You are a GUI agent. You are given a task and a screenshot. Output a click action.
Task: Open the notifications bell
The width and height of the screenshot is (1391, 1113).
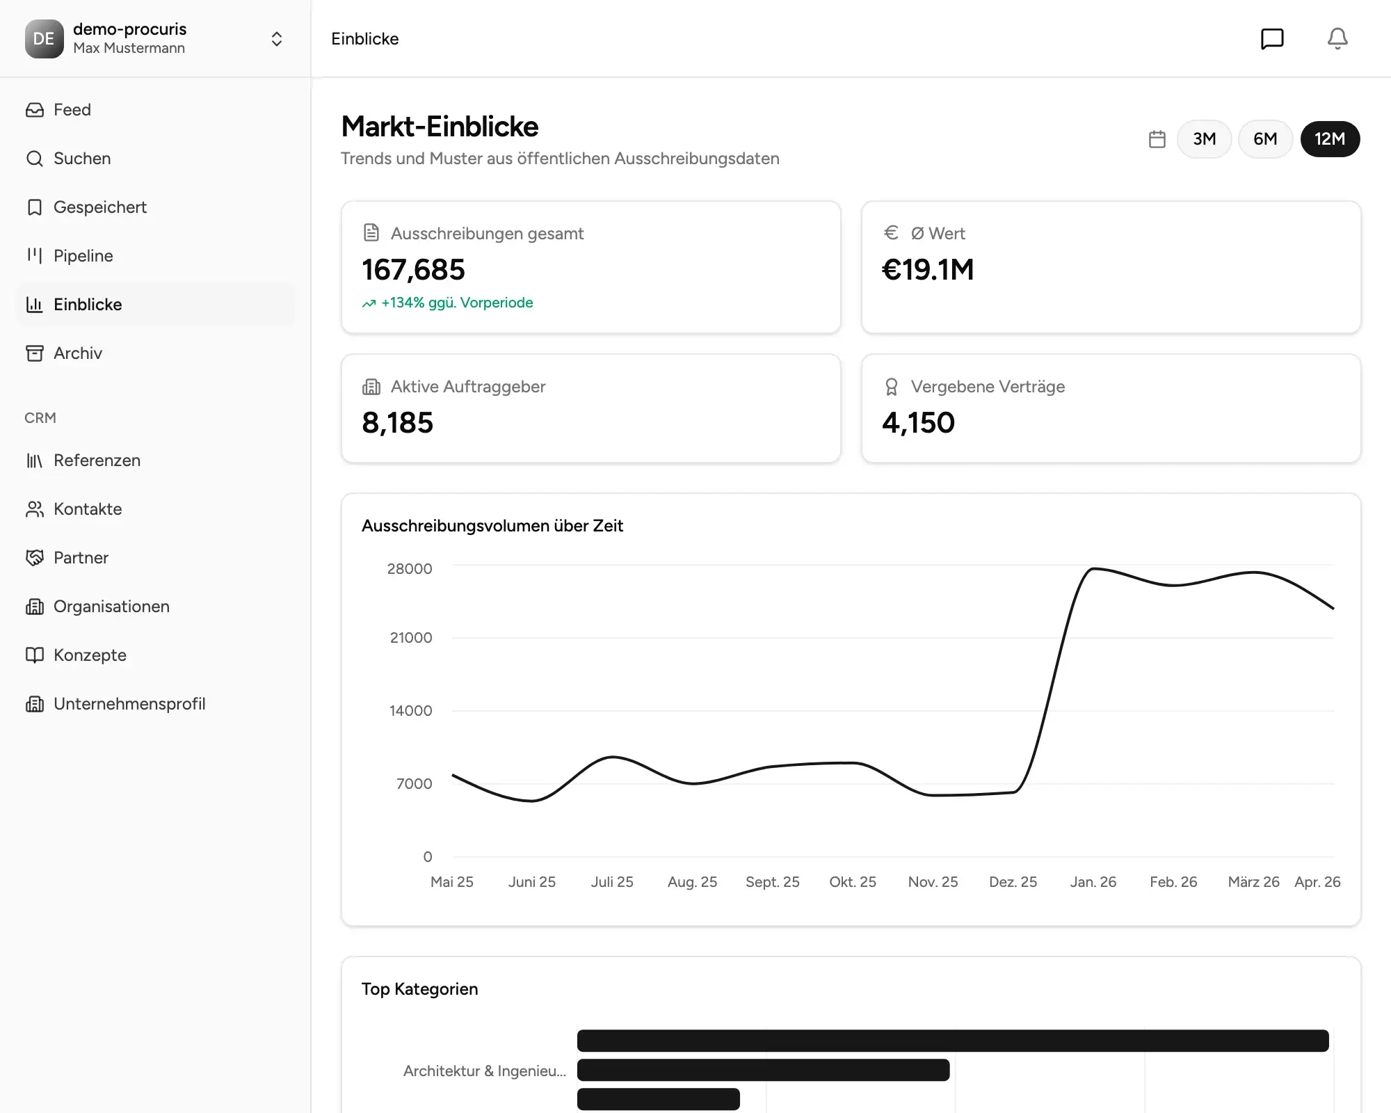tap(1337, 39)
